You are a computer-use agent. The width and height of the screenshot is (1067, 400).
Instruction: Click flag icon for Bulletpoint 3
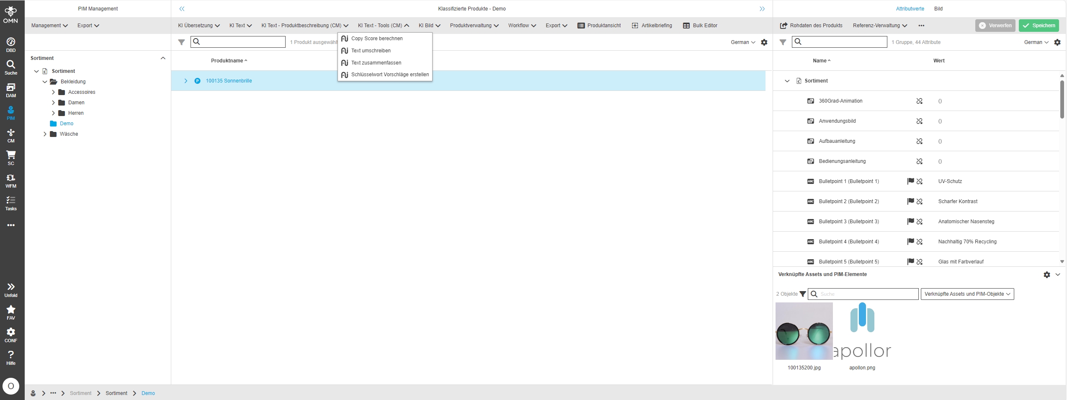click(910, 222)
